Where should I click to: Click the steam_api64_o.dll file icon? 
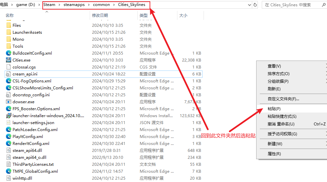(9, 158)
